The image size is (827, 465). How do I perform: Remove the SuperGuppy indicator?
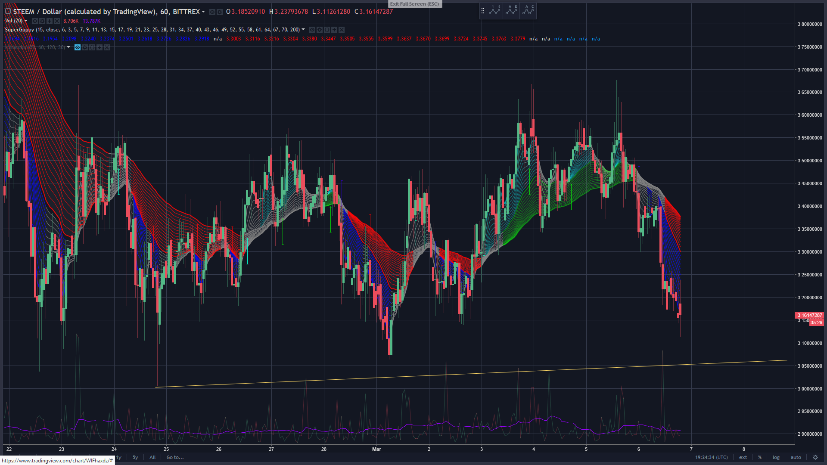click(342, 30)
